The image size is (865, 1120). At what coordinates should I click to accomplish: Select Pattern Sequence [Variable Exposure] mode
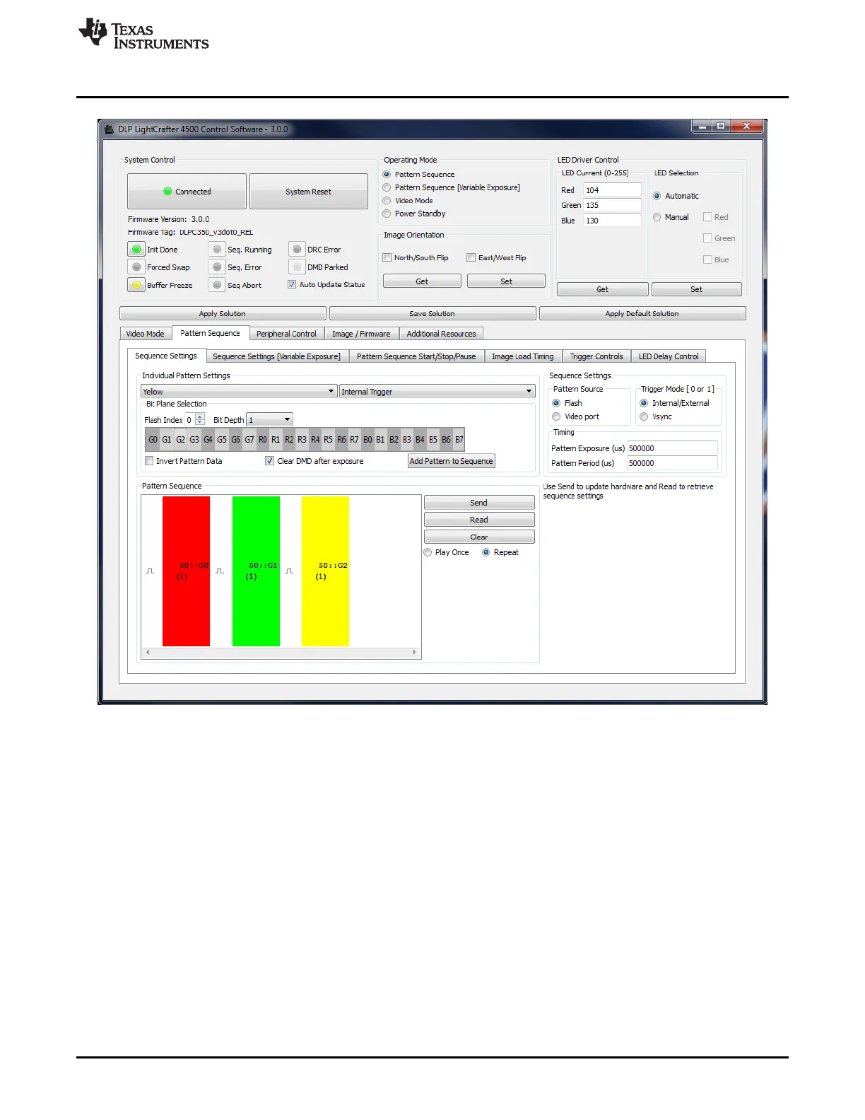pos(387,187)
